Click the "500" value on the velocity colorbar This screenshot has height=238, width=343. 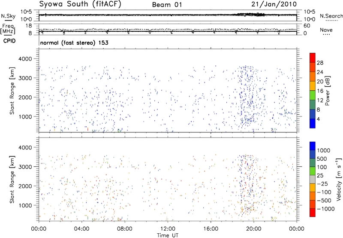(x=322, y=159)
